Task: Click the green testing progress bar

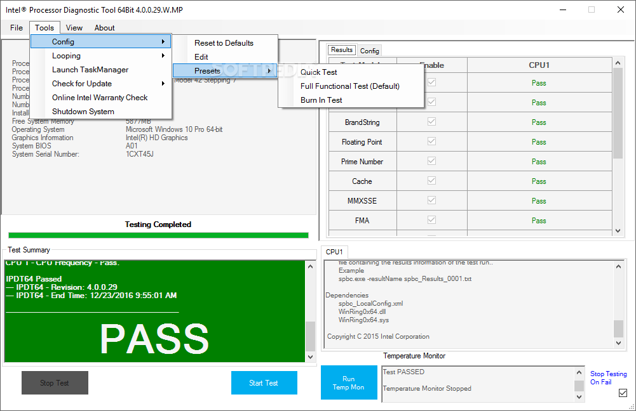Action: (x=158, y=235)
